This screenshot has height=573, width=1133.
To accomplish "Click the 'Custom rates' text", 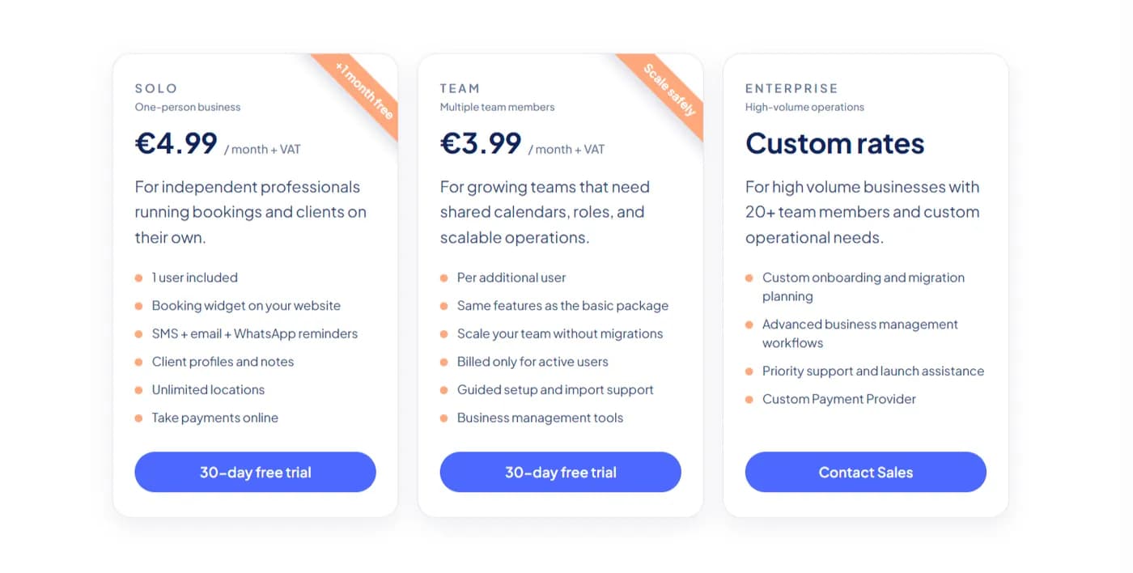I will click(835, 143).
